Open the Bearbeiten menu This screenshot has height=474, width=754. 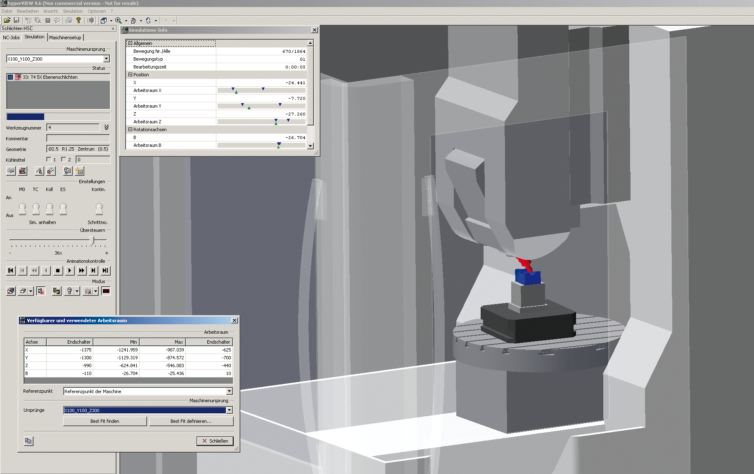(28, 11)
